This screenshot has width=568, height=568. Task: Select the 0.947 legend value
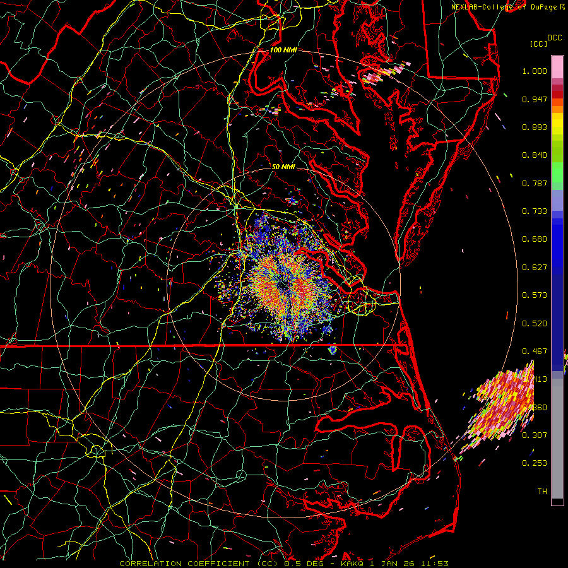click(535, 99)
